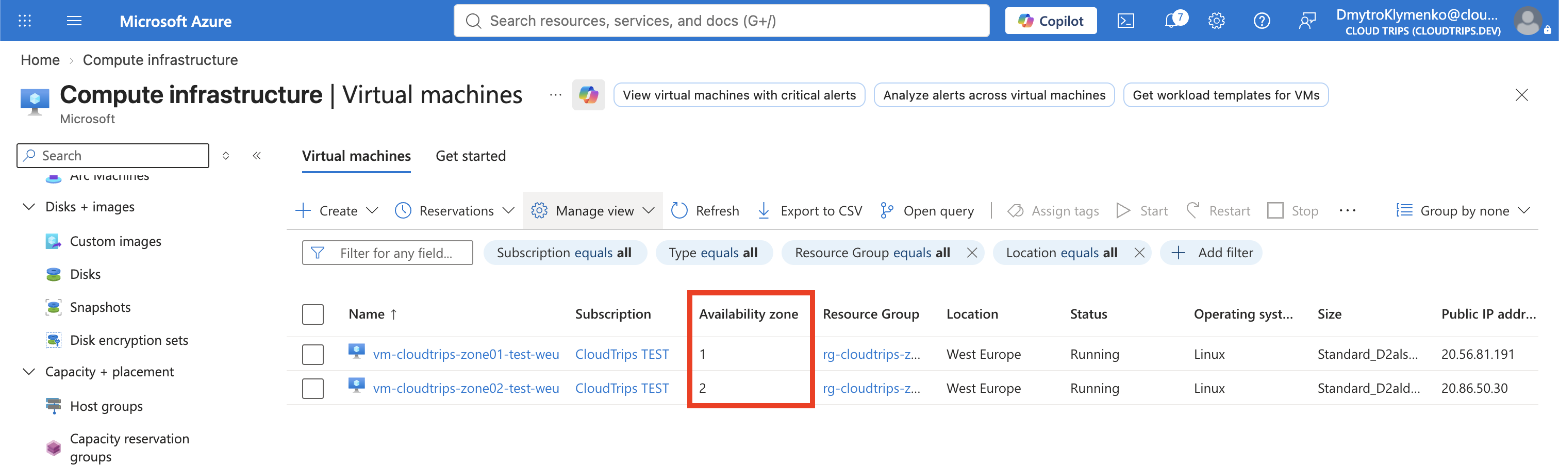Click the account avatar picture
Screen dimensions: 1559x465
coord(1528,21)
